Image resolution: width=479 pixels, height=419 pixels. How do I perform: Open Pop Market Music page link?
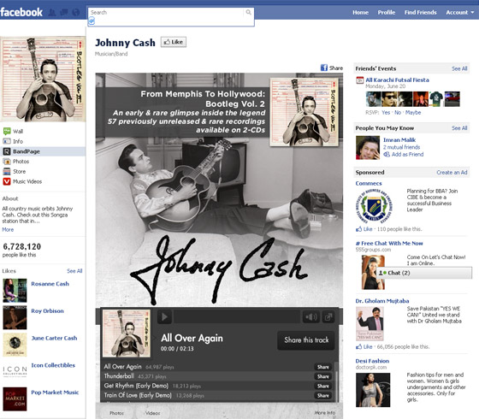pyautogui.click(x=55, y=392)
